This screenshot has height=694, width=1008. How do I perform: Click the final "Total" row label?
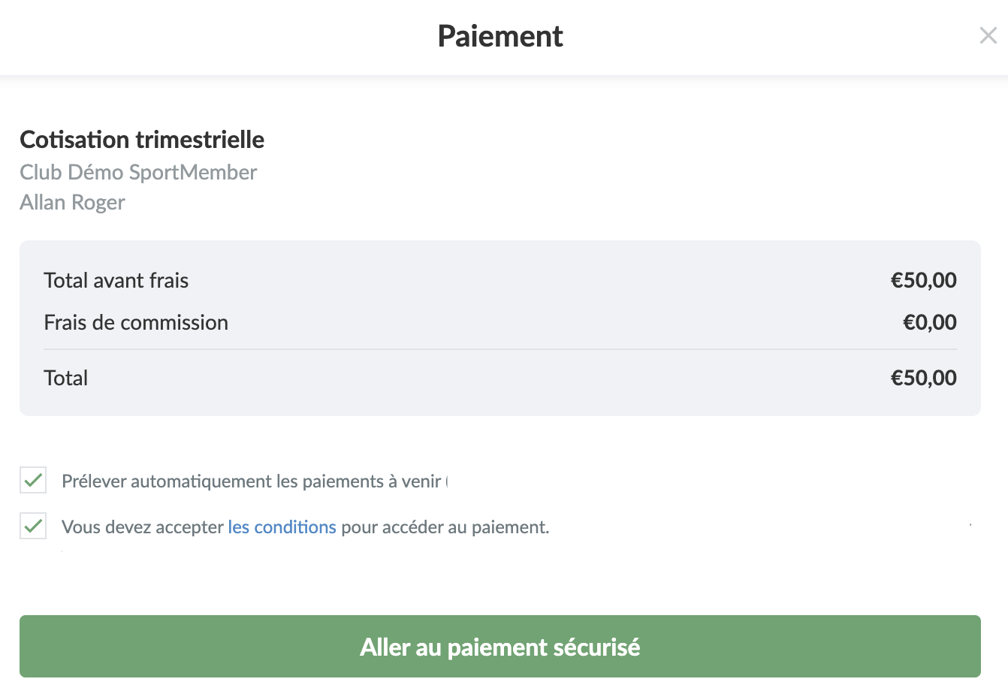pyautogui.click(x=66, y=378)
